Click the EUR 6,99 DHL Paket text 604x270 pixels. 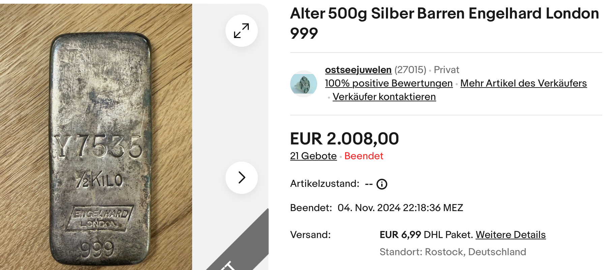pos(426,235)
